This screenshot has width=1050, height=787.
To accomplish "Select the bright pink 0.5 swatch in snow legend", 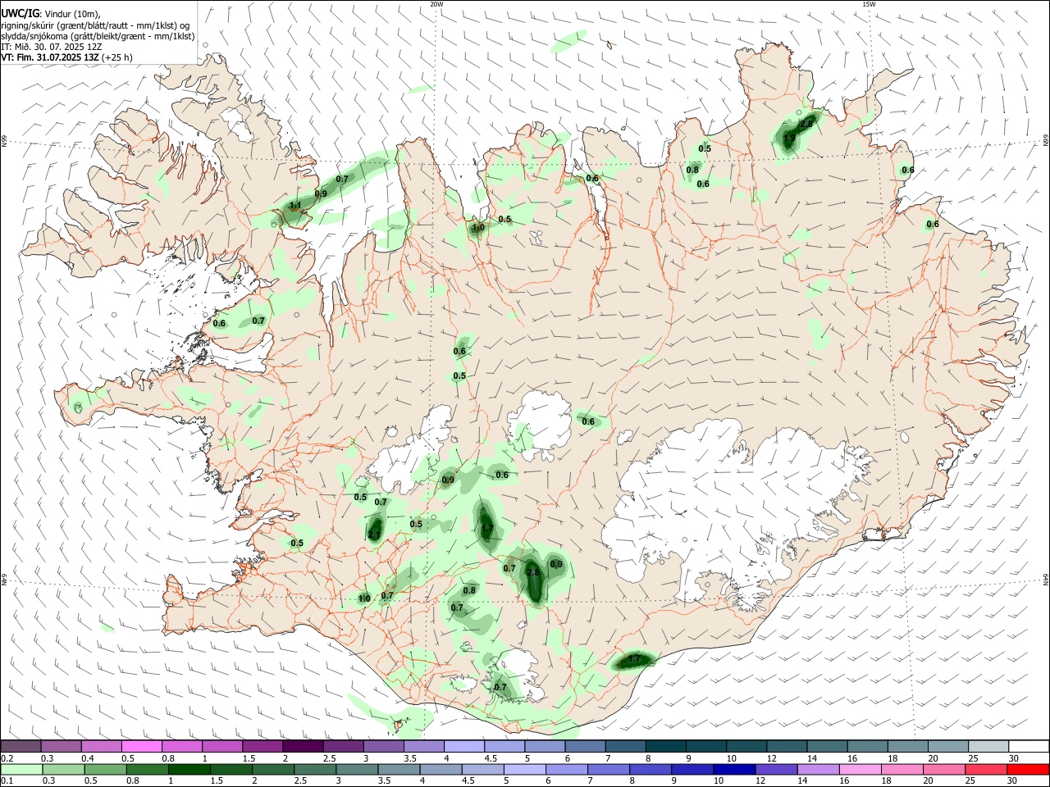I will (142, 747).
